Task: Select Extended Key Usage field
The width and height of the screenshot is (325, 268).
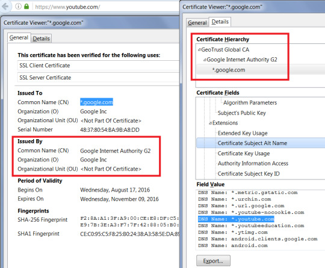Action: pyautogui.click(x=243, y=133)
